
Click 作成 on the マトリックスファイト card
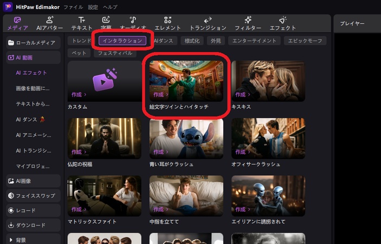(x=79, y=209)
